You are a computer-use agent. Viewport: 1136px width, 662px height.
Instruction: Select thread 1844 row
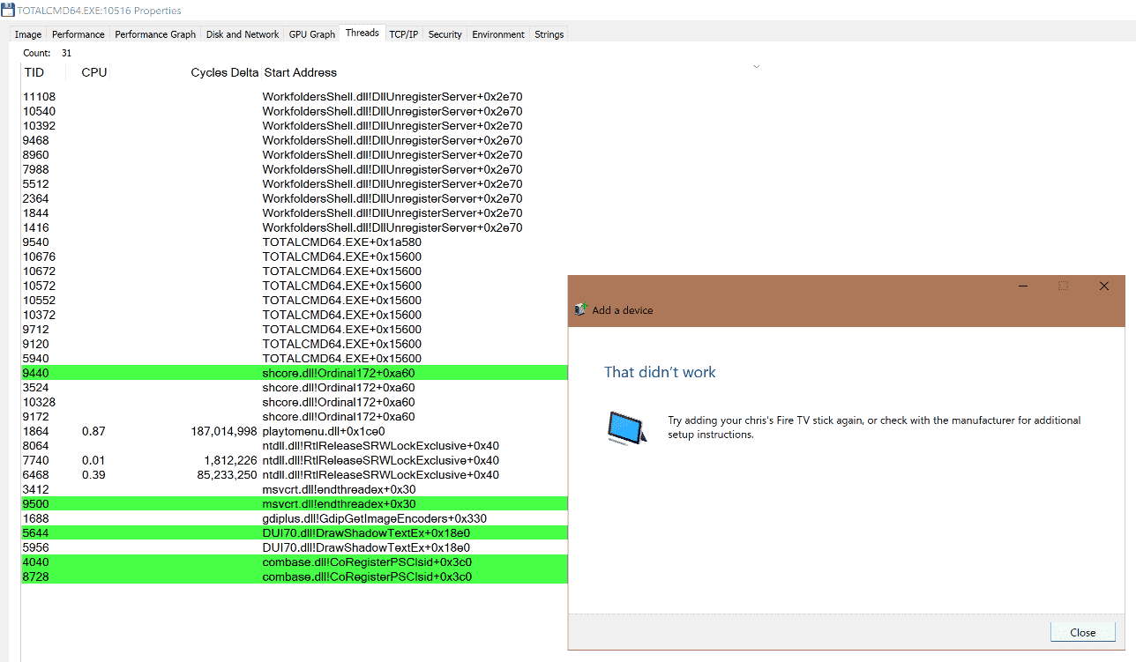coord(294,212)
